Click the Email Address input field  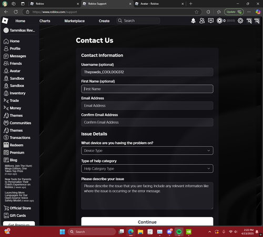point(147,105)
